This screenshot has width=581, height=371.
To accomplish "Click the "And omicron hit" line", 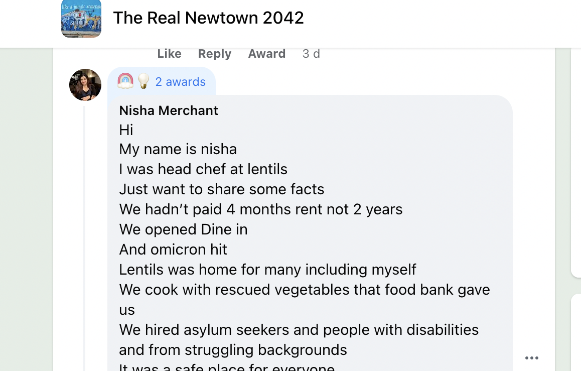I will point(173,250).
